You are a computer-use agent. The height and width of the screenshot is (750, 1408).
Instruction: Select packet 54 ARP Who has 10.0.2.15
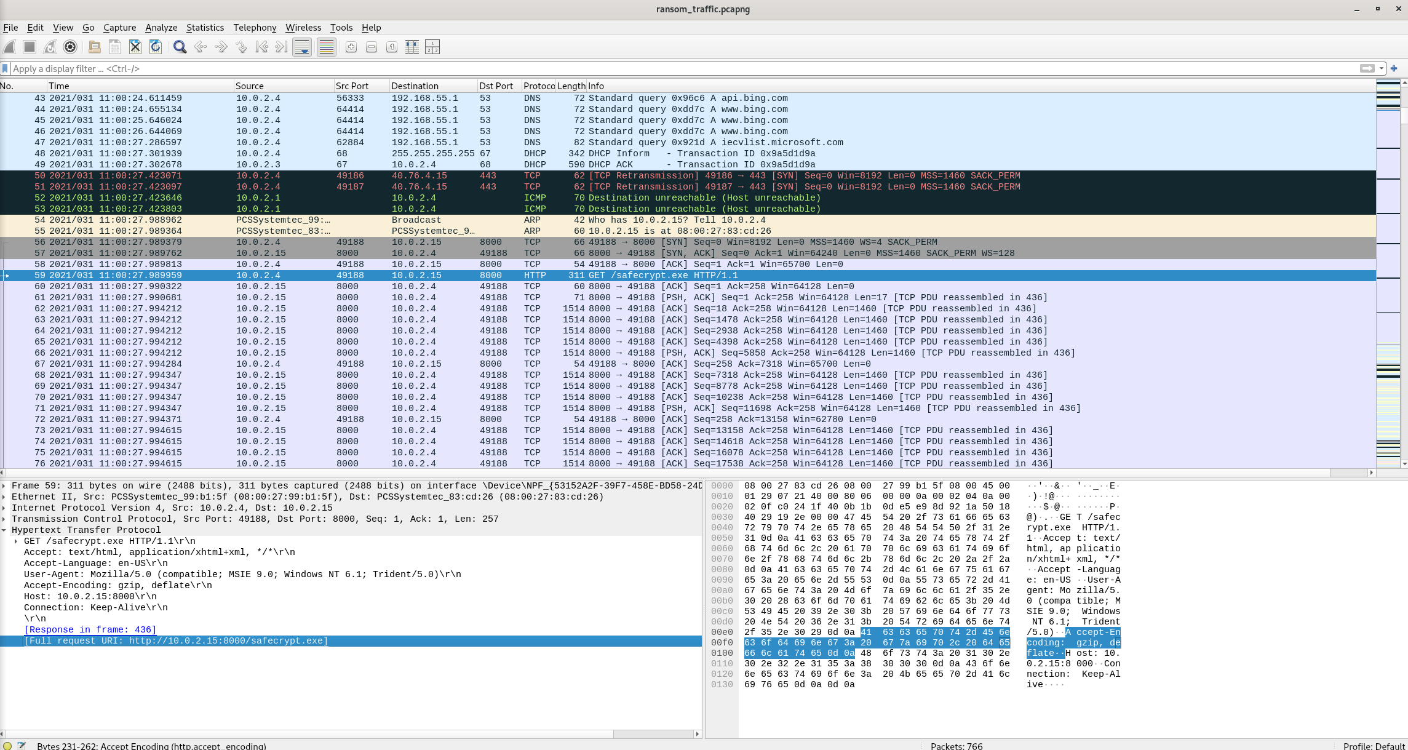point(688,220)
